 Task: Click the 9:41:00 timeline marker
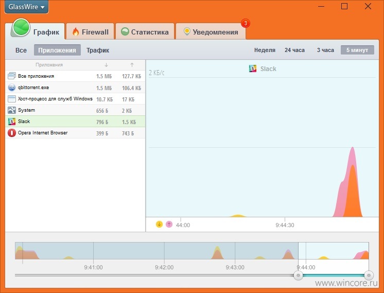tap(93, 267)
